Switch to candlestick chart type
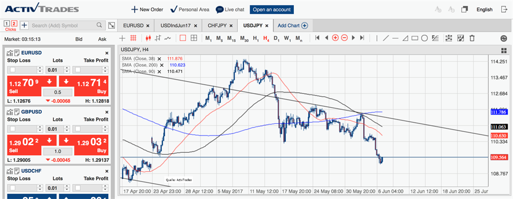This screenshot has height=199, width=513. click(148, 38)
